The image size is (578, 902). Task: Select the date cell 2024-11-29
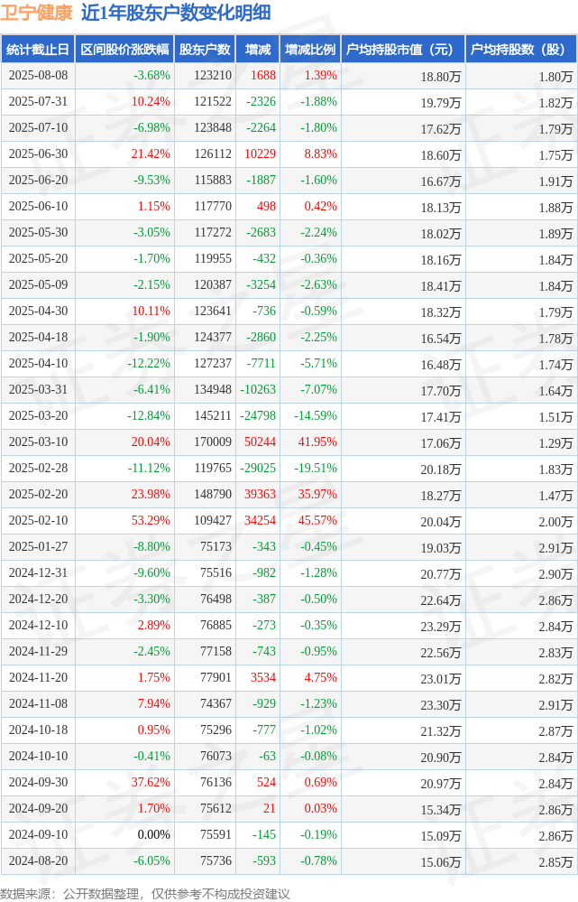pos(38,651)
